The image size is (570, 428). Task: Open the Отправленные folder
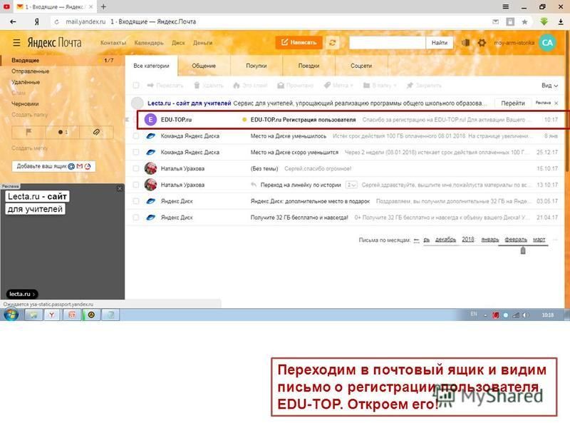coord(30,71)
